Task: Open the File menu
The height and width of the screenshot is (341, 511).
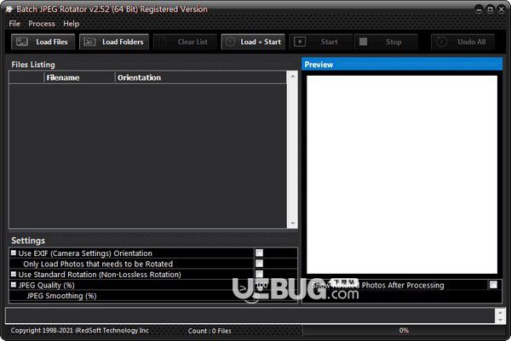Action: 14,24
